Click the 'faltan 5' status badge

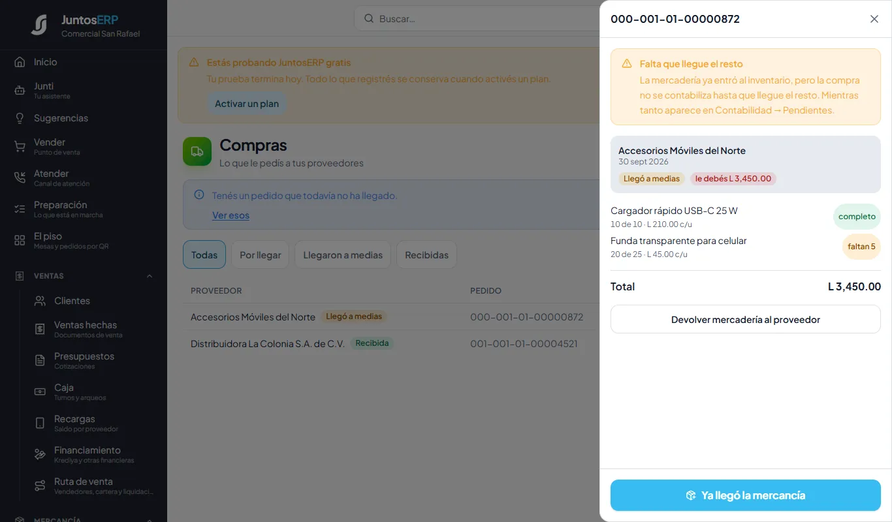tap(861, 247)
